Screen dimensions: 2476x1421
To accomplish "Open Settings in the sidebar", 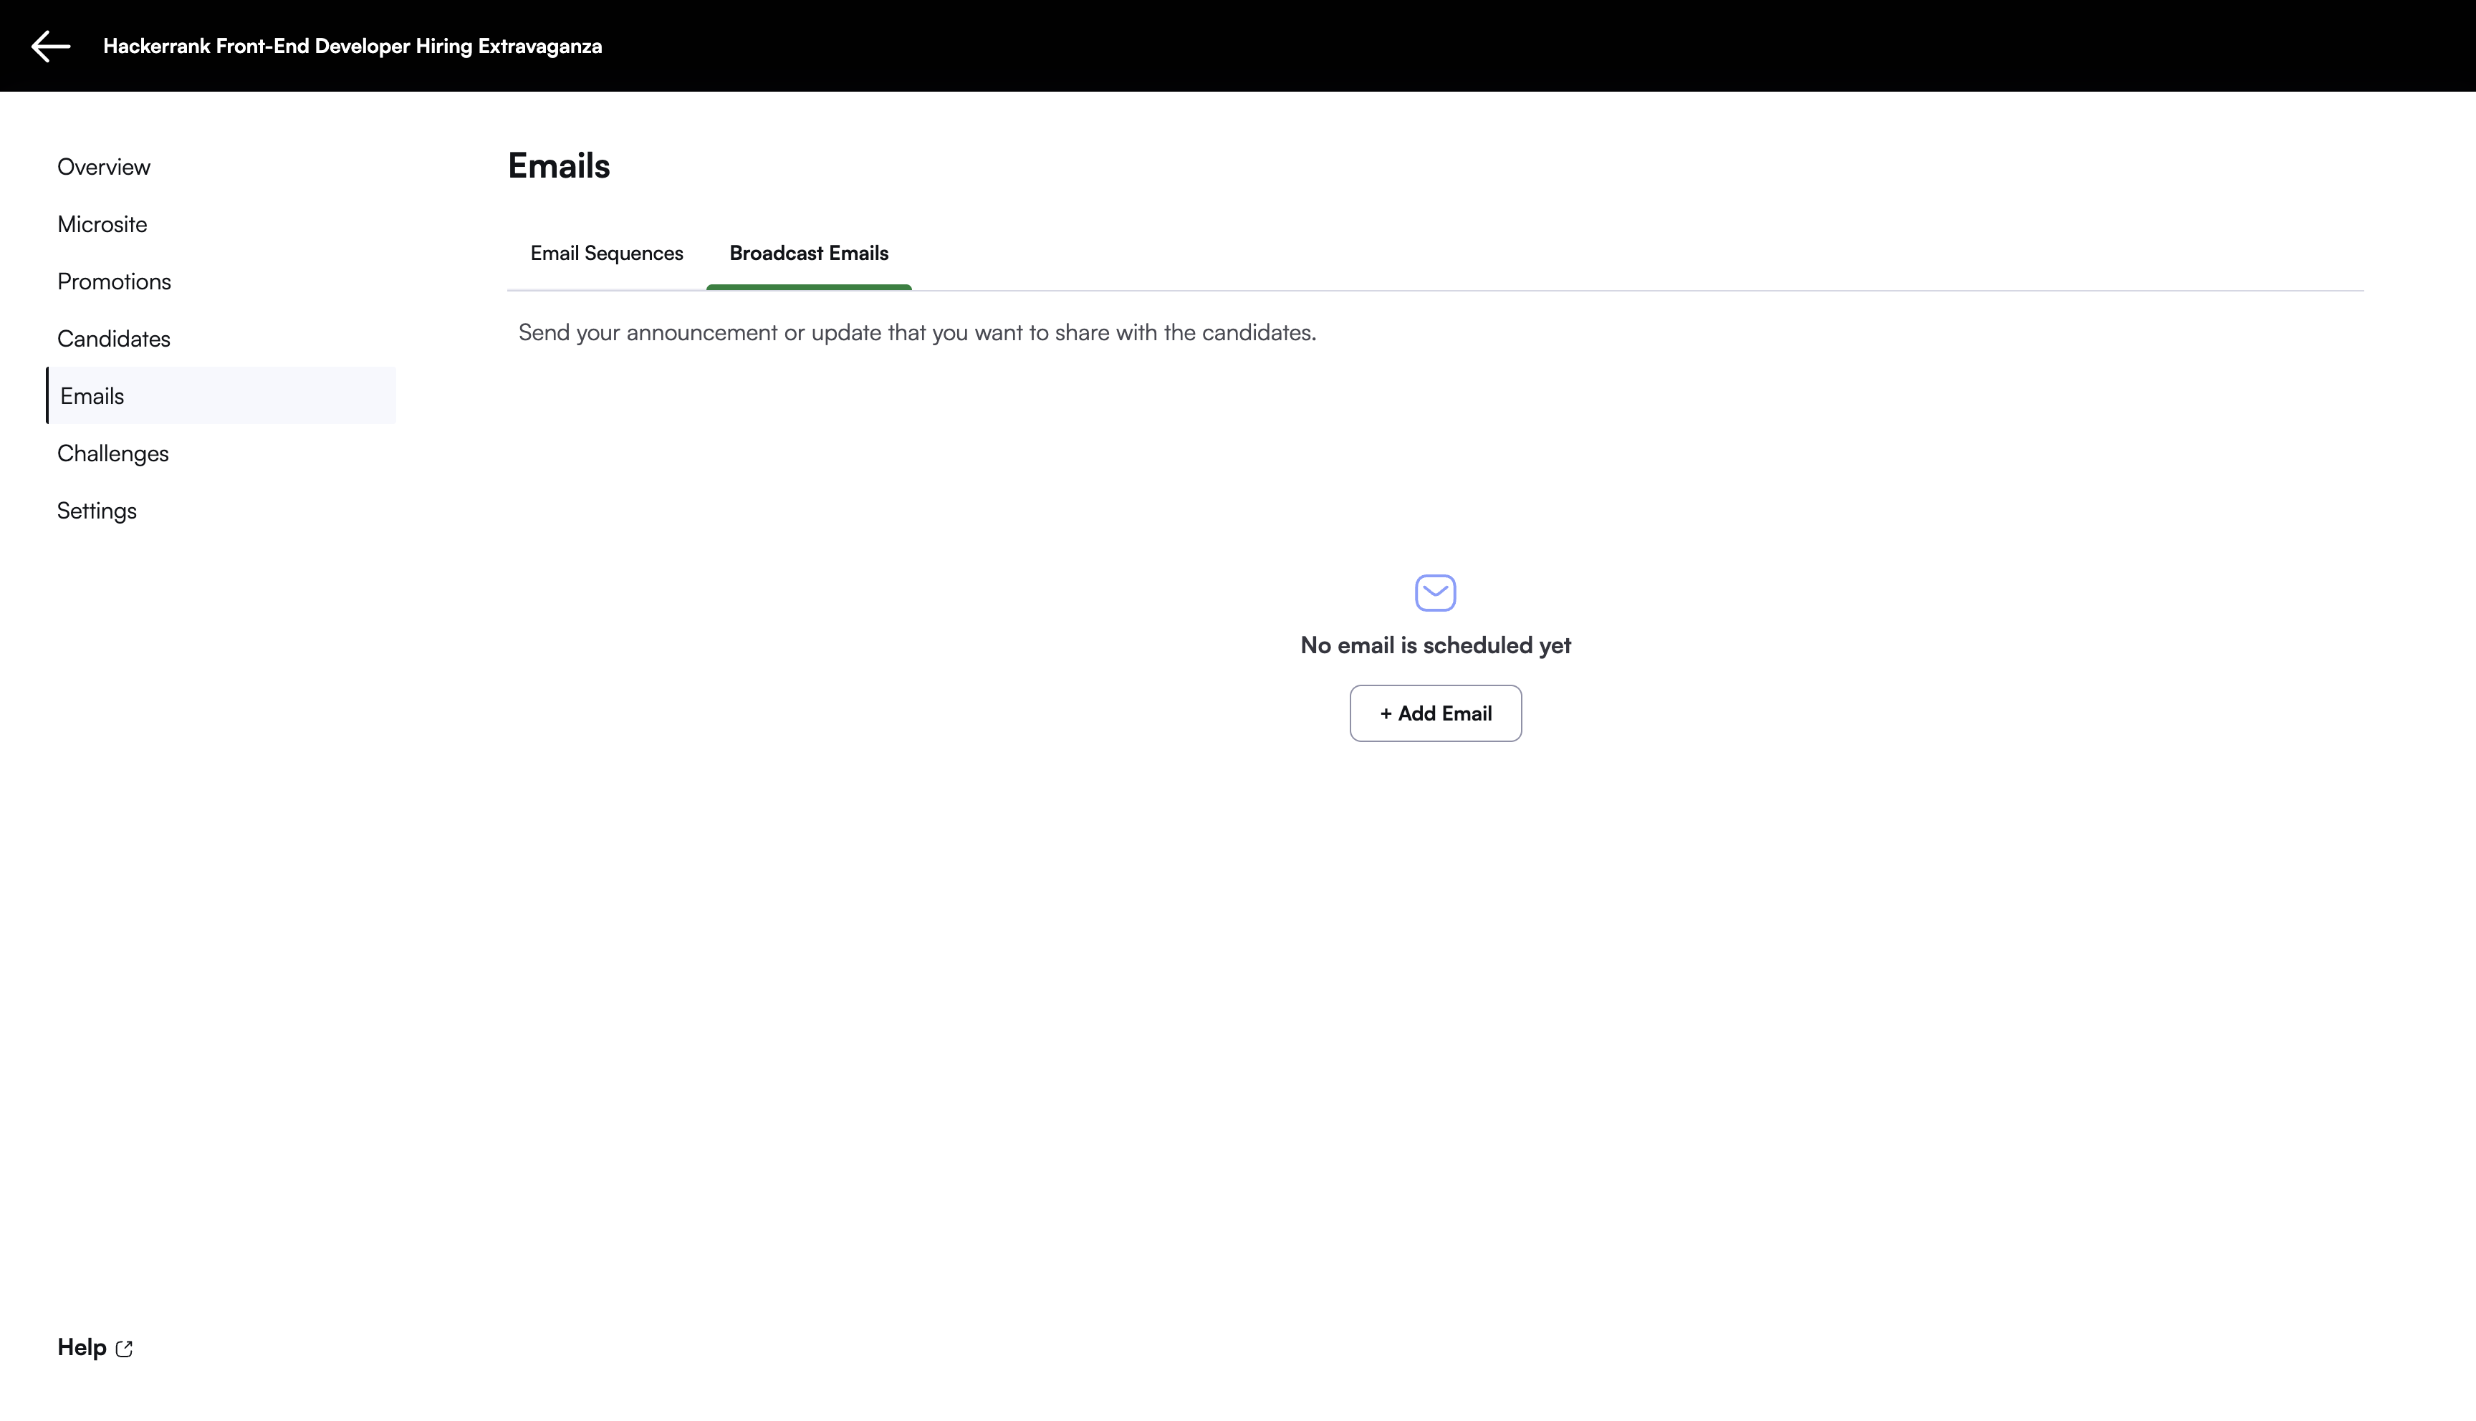I will (97, 511).
